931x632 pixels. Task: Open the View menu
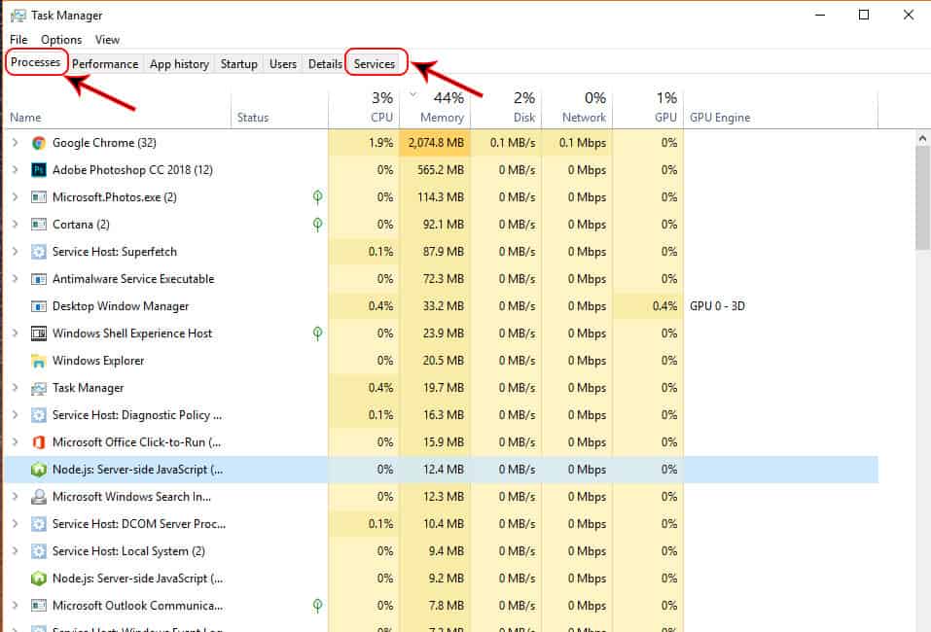tap(107, 40)
